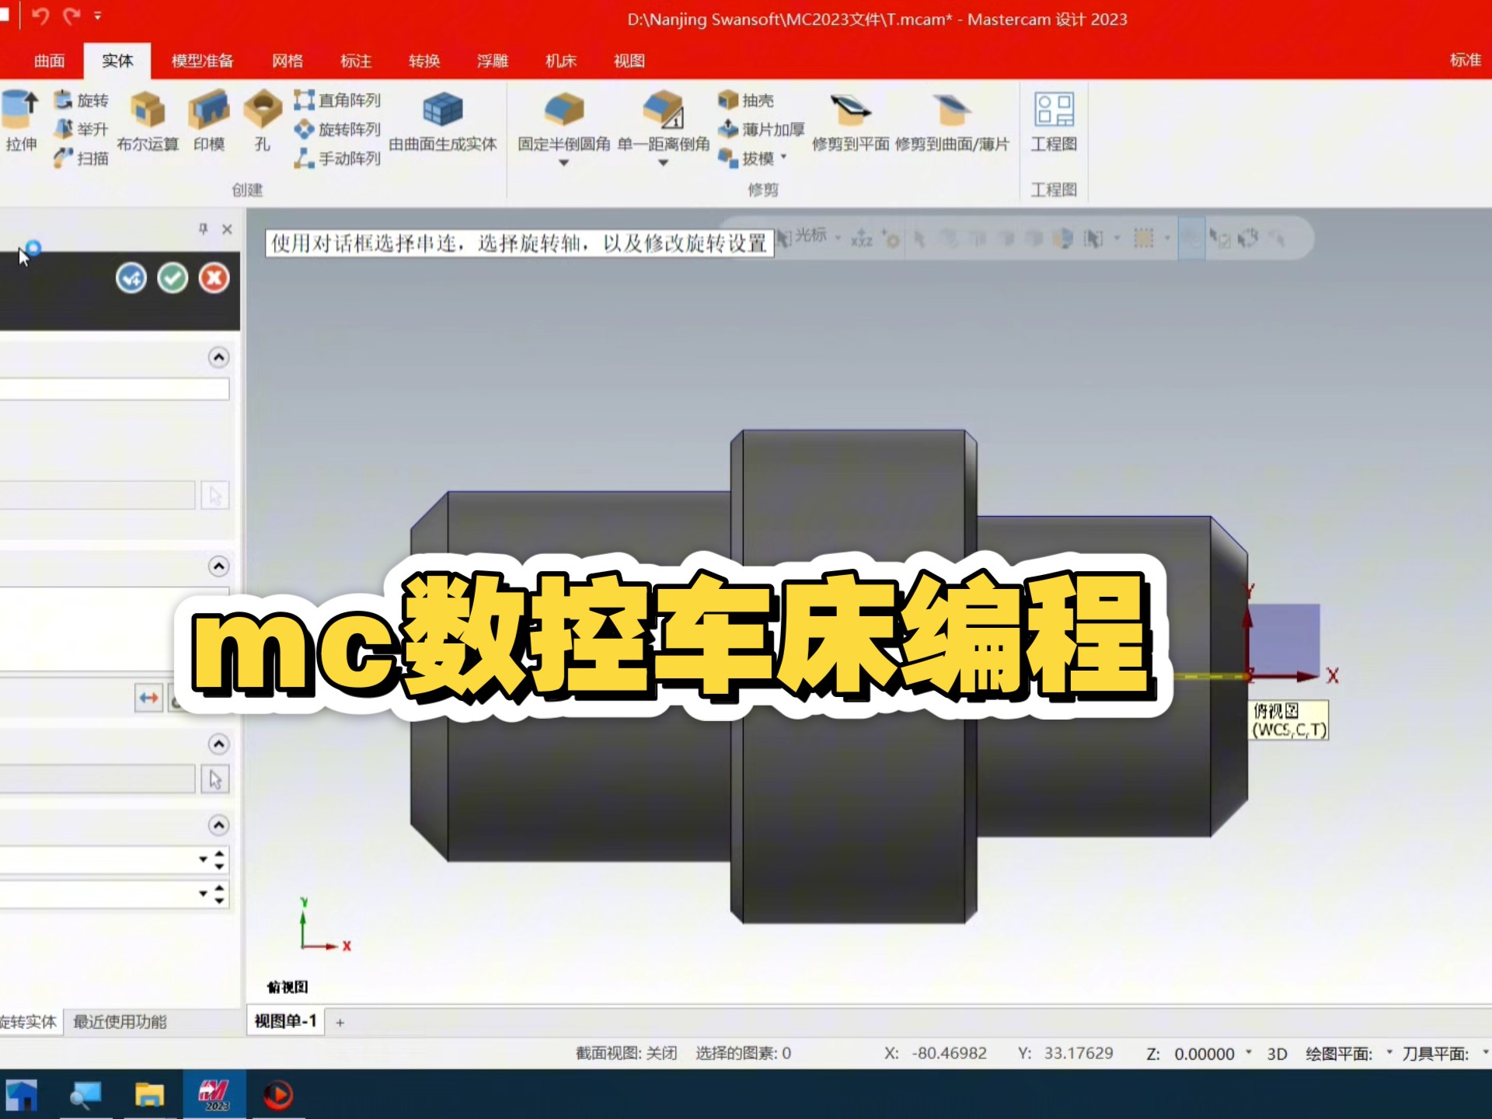Select 旋转阵列 circular pattern
Viewport: 1492px width, 1119px height.
(337, 129)
